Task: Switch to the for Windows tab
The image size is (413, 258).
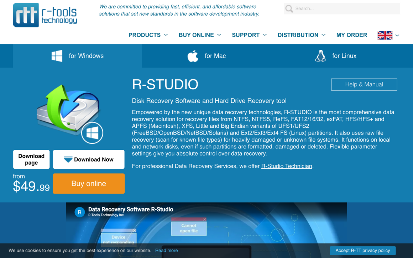Action: (x=78, y=56)
